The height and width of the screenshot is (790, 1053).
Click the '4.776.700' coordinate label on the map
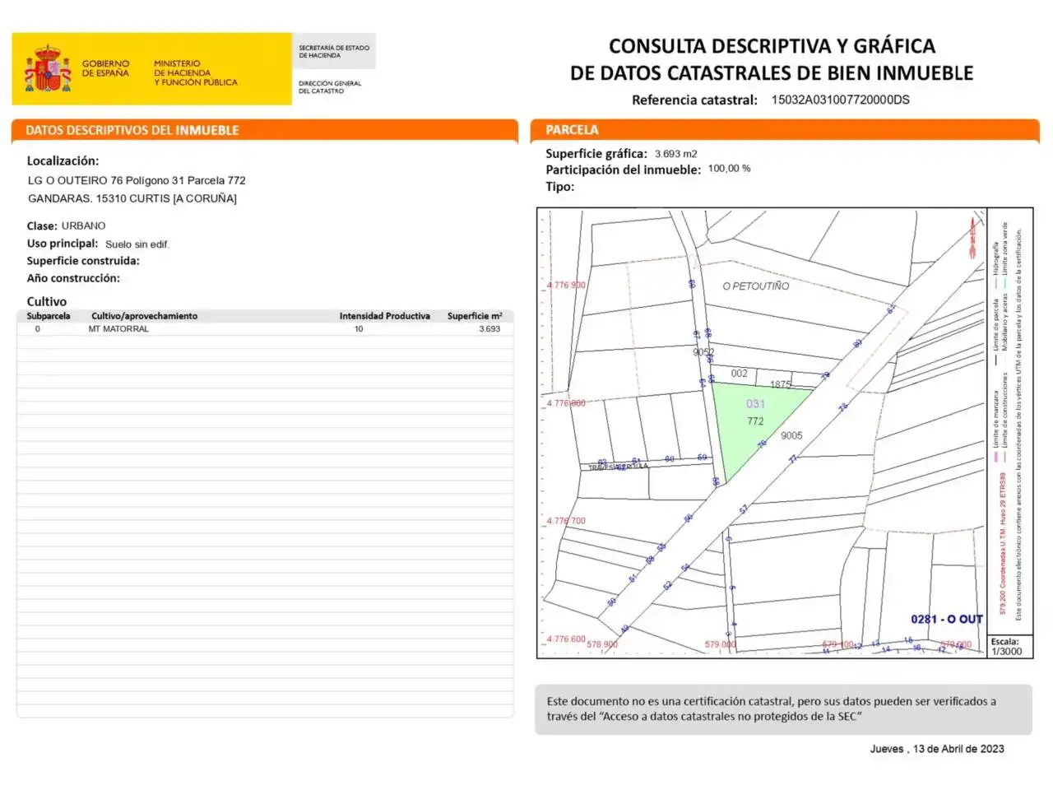click(x=566, y=521)
